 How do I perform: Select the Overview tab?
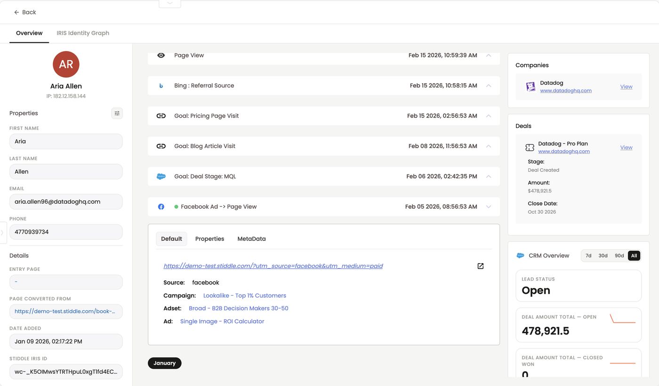point(29,33)
